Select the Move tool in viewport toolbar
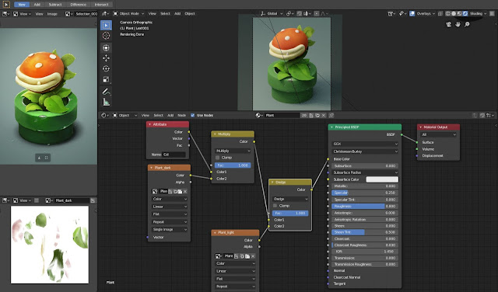Image resolution: width=498 pixels, height=292 pixels. pos(106,58)
